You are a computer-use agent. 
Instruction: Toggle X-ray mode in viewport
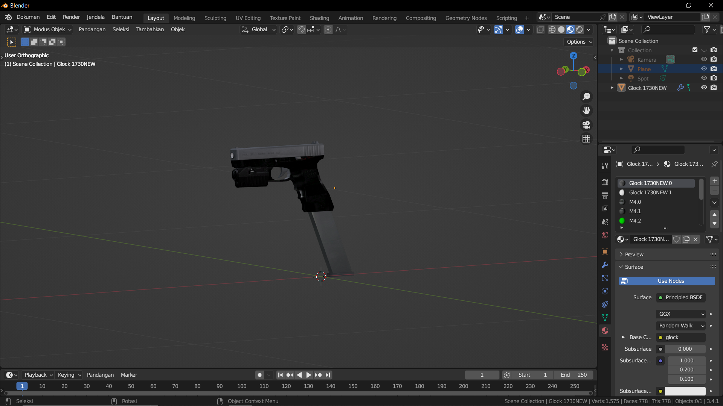[540, 29]
